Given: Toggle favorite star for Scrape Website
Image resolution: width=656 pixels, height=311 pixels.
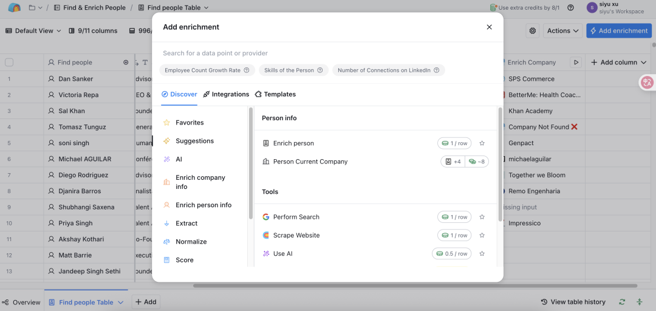Looking at the screenshot, I should tap(482, 235).
